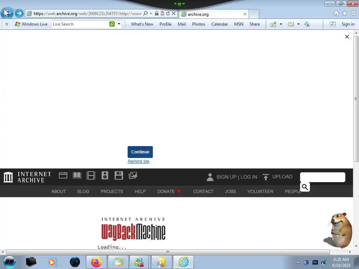Click the security lock icon in address bar
Image resolution: width=359 pixels, height=269 pixels.
click(x=157, y=14)
